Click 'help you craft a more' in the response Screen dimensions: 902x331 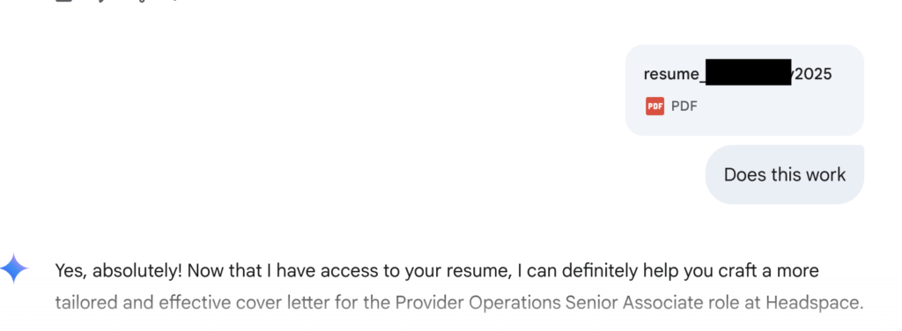click(x=730, y=270)
